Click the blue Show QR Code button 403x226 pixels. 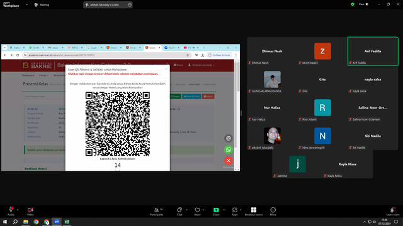point(191,96)
